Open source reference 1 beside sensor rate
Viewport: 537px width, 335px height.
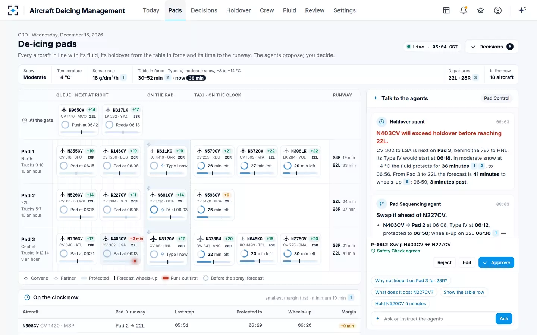[x=123, y=77]
